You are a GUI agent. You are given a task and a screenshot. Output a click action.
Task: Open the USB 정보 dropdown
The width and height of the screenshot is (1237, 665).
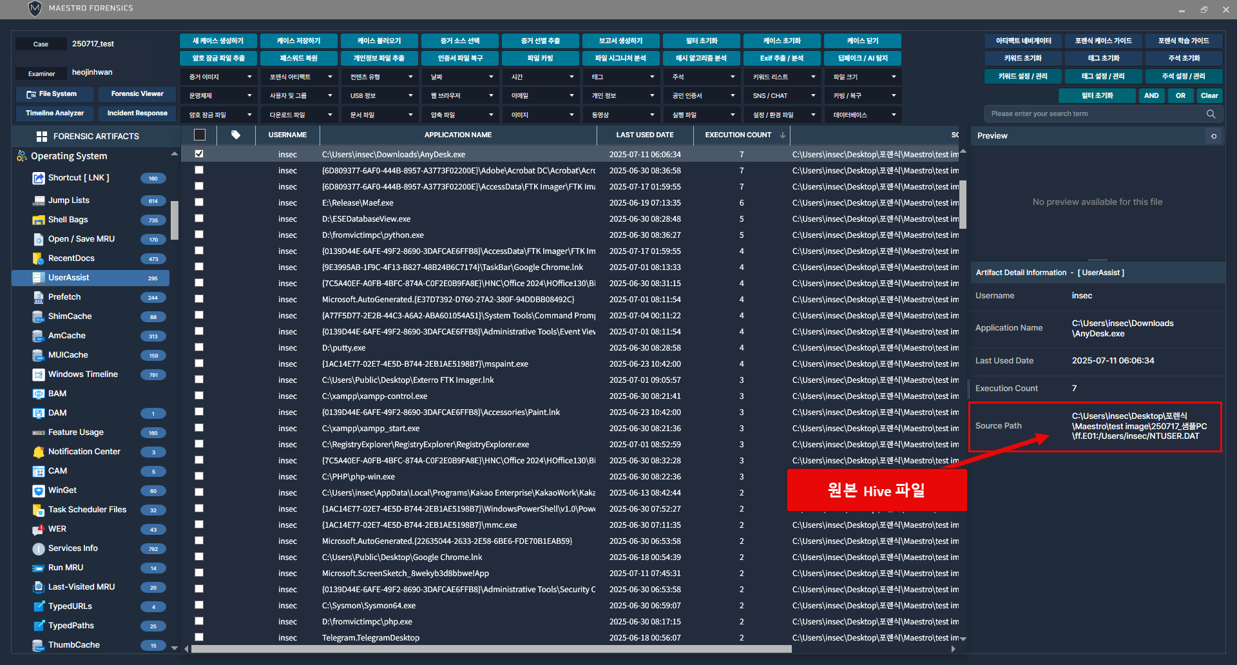[380, 95]
